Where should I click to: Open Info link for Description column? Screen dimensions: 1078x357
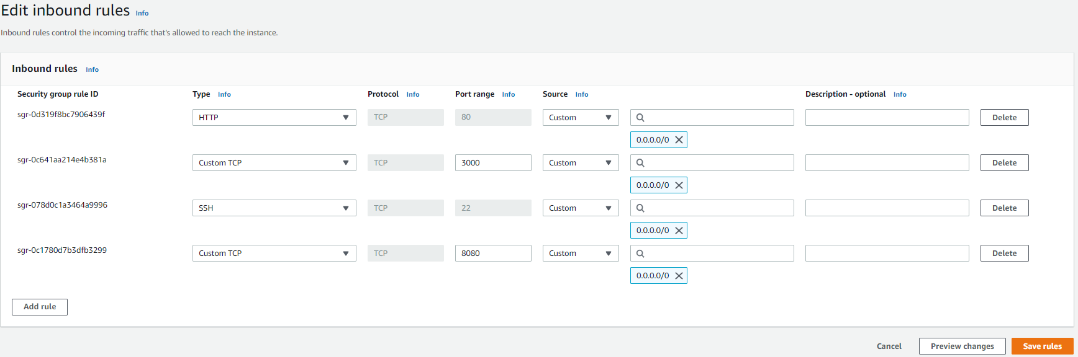point(900,94)
